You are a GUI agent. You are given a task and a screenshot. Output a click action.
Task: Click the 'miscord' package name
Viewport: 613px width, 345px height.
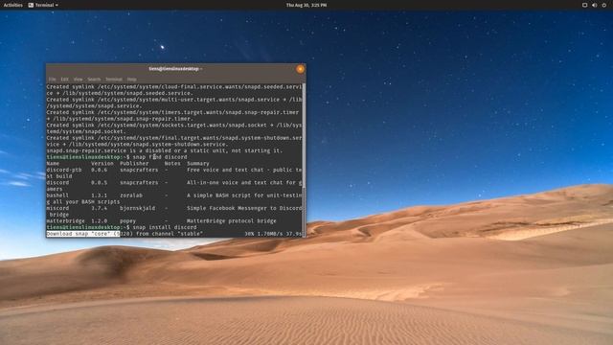[57, 208]
